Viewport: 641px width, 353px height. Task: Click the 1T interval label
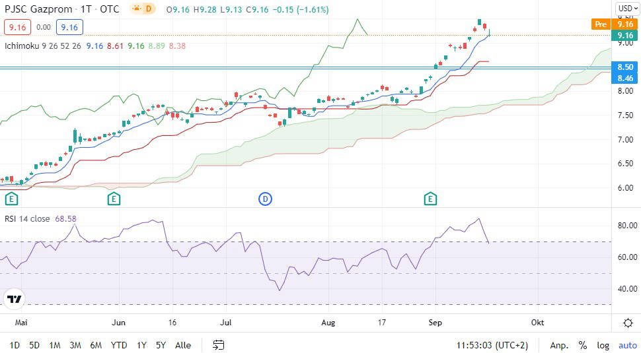click(x=86, y=9)
